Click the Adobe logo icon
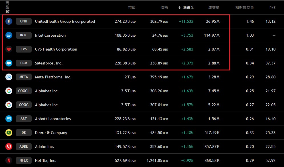This screenshot has width=284, height=167. (x=9, y=147)
